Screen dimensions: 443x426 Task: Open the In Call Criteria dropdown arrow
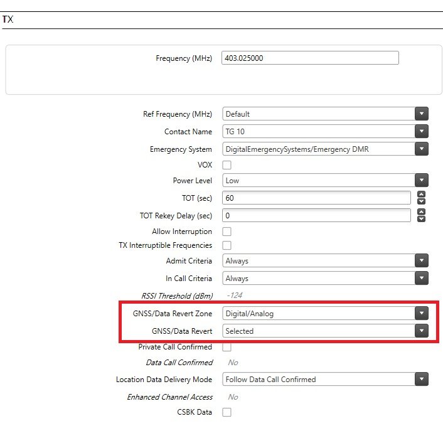coord(422,278)
